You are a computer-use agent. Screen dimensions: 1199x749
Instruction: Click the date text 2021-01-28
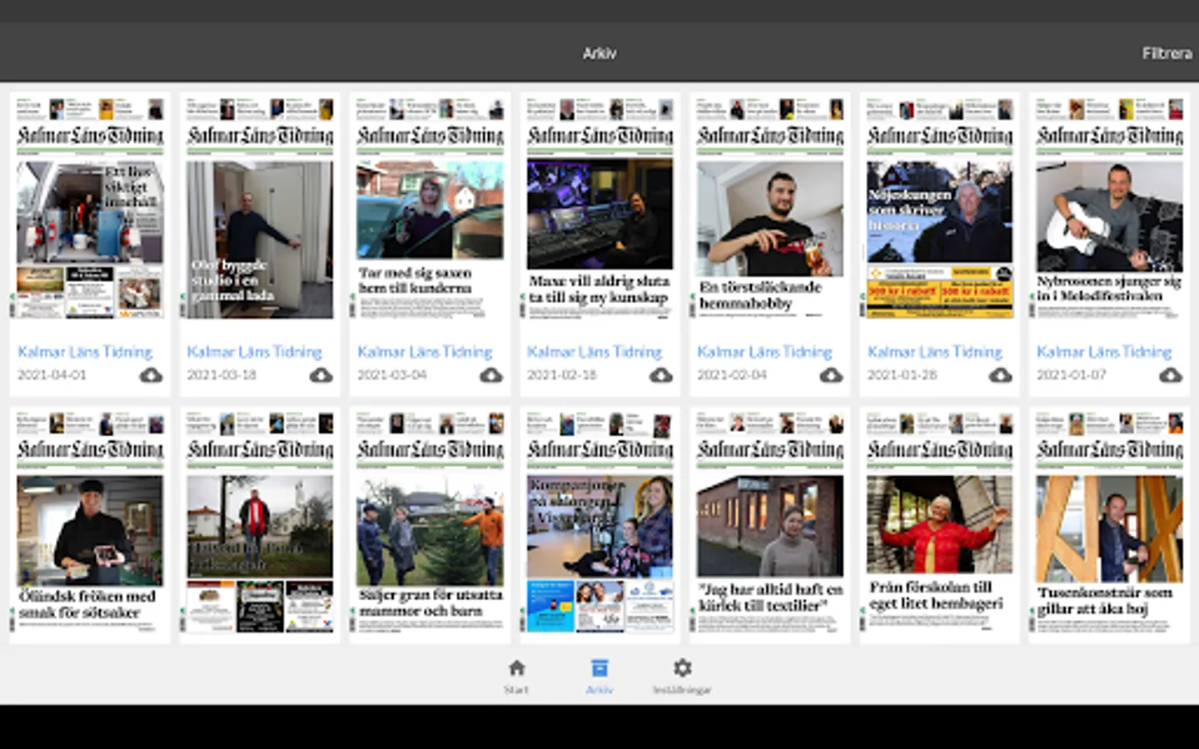point(902,375)
